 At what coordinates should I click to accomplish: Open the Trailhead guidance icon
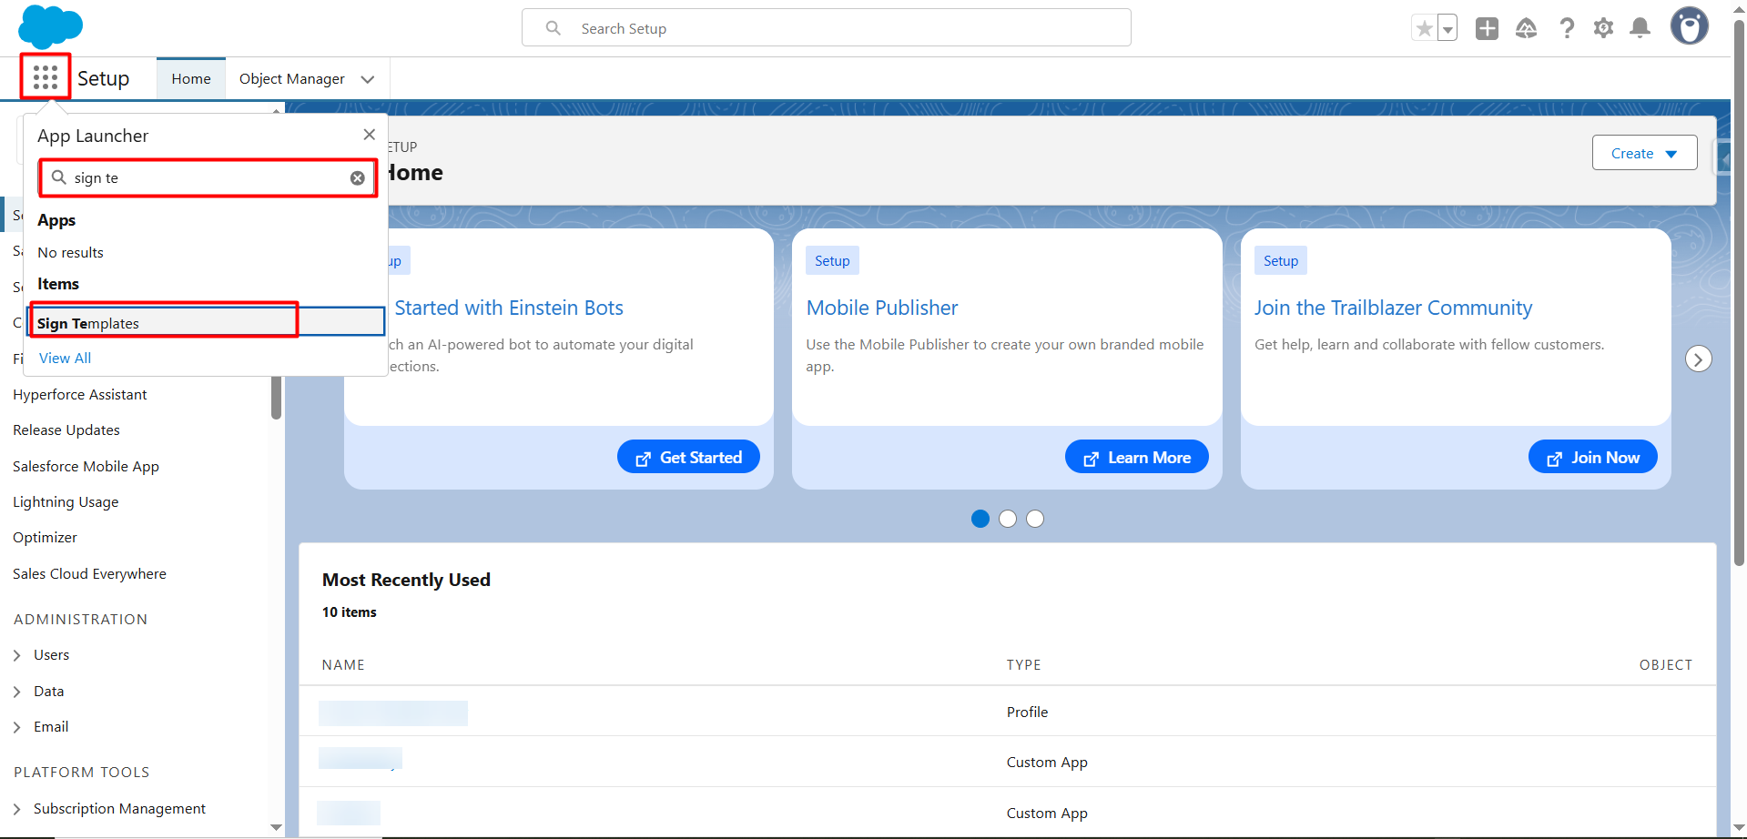point(1527,28)
